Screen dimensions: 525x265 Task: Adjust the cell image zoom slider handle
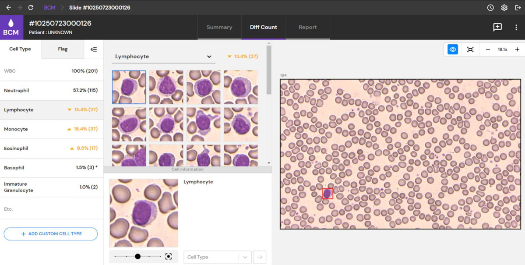pos(137,256)
